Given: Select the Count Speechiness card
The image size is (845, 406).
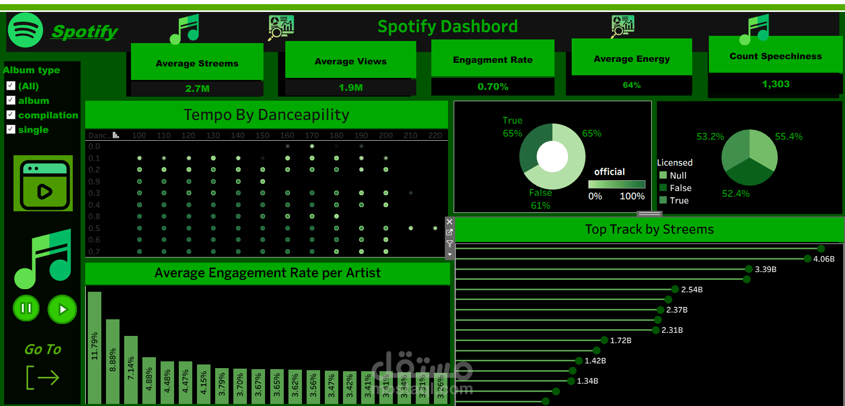Looking at the screenshot, I should [x=776, y=55].
